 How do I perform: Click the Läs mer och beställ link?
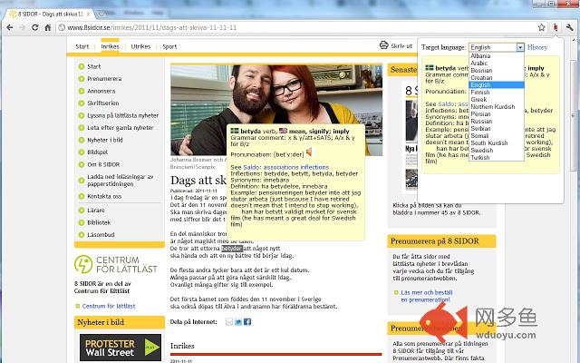[x=427, y=296]
